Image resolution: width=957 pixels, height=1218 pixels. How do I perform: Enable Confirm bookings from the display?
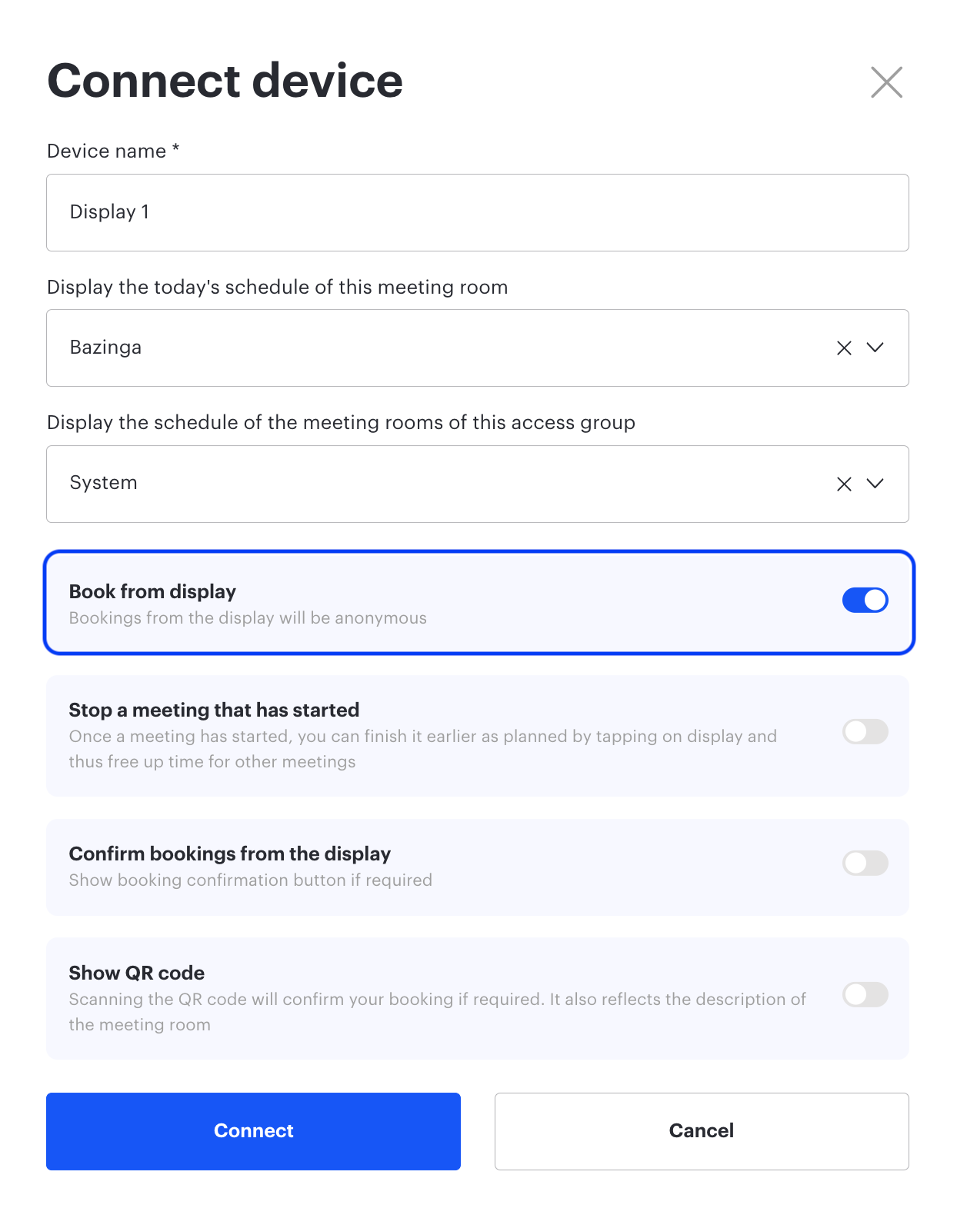pos(865,863)
